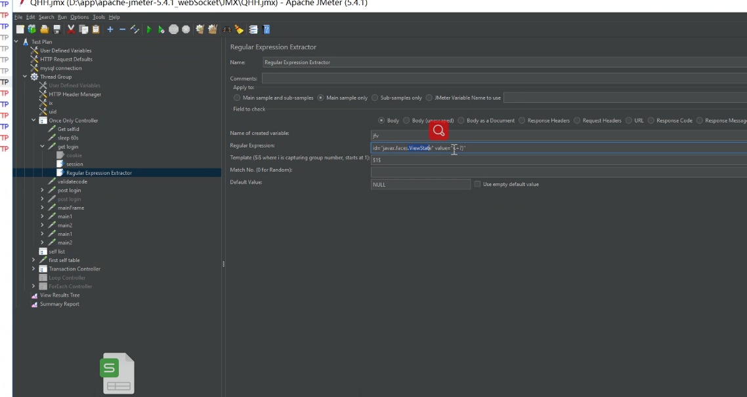Screen dimensions: 747x397
Task: Select Body field radio button
Action: [x=381, y=121]
